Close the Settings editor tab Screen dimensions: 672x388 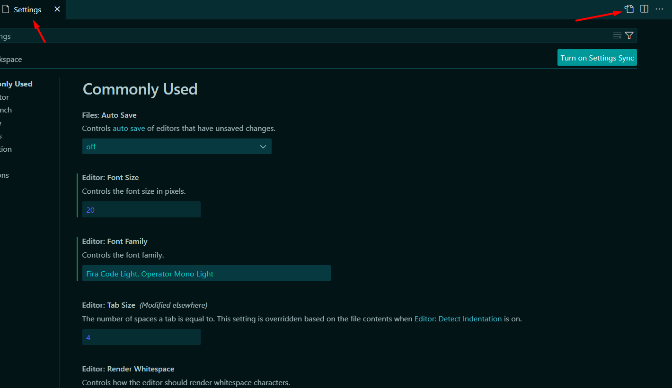[57, 9]
